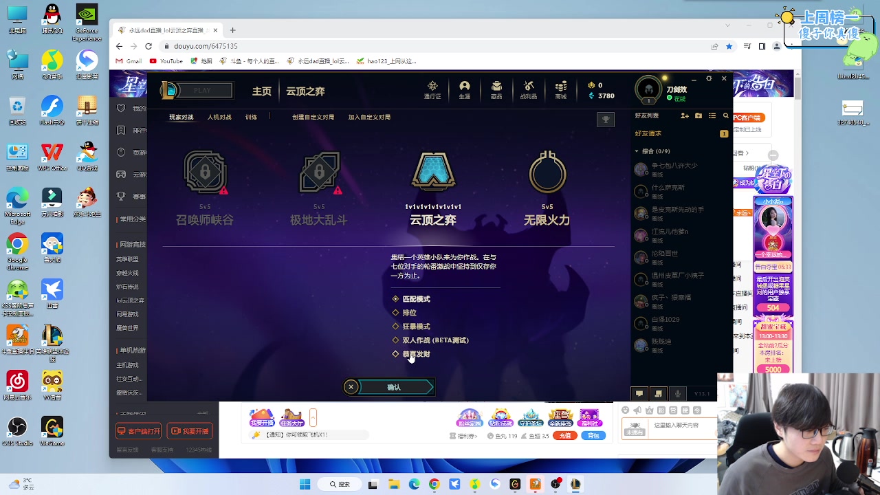Open 守护圣坛 badge icon
This screenshot has width=880, height=495.
pyautogui.click(x=530, y=417)
